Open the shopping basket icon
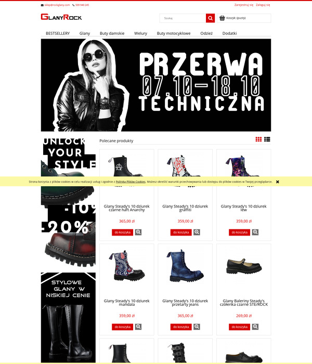This screenshot has width=312, height=364. [222, 18]
